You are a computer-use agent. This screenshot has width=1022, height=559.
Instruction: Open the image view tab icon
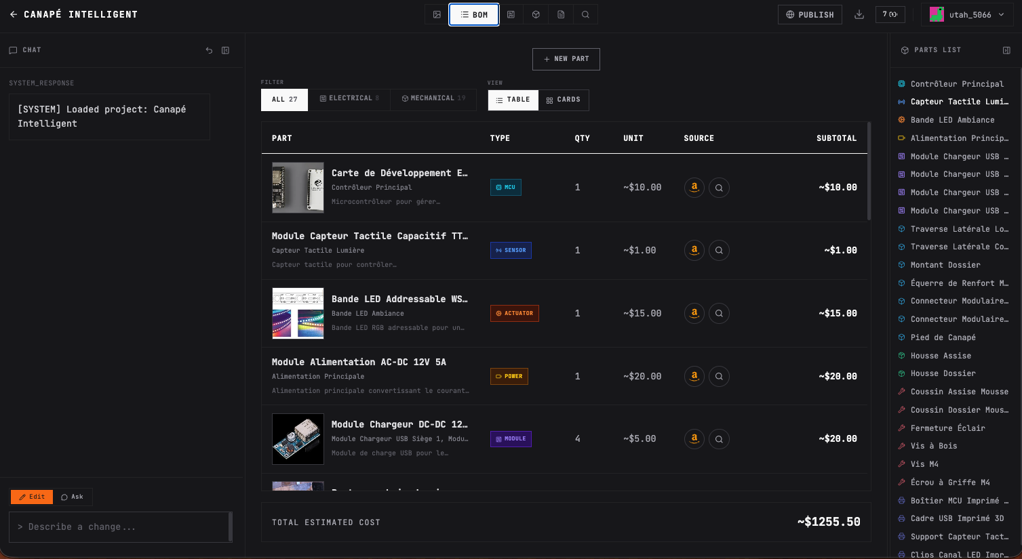437,14
